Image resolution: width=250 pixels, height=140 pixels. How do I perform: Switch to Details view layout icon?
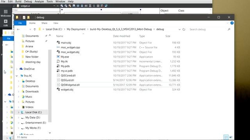(226, 137)
